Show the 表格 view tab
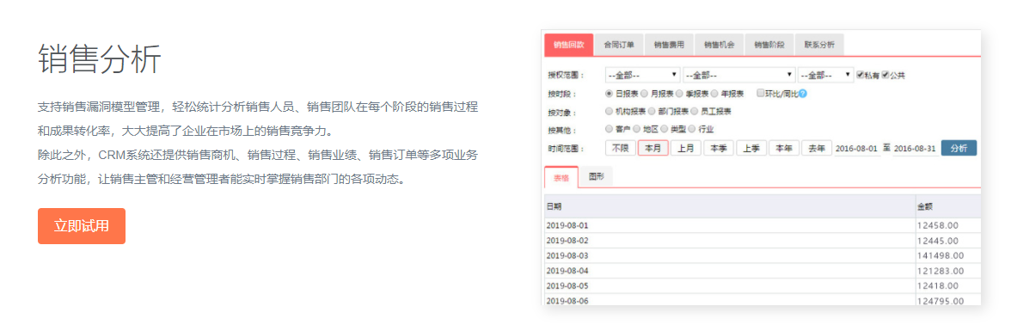Viewport: 1011px width, 331px height. (561, 177)
